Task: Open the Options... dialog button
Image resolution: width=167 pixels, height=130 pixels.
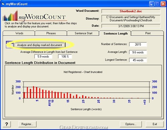Action: (131, 124)
